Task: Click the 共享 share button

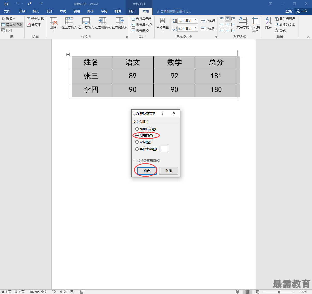Action: [x=302, y=11]
